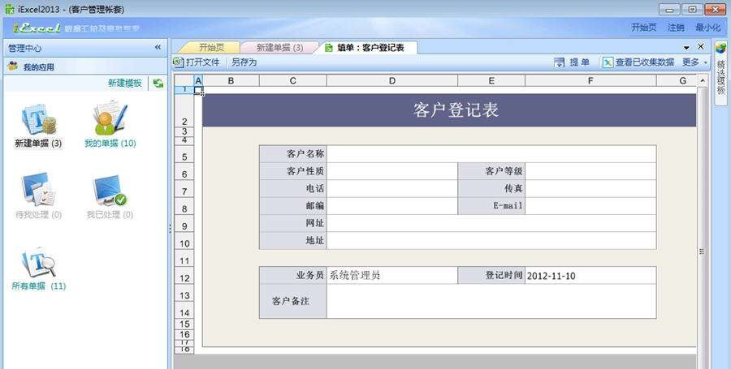731x369 pixels.
Task: Click the 网址 input cell
Action: pyautogui.click(x=491, y=223)
